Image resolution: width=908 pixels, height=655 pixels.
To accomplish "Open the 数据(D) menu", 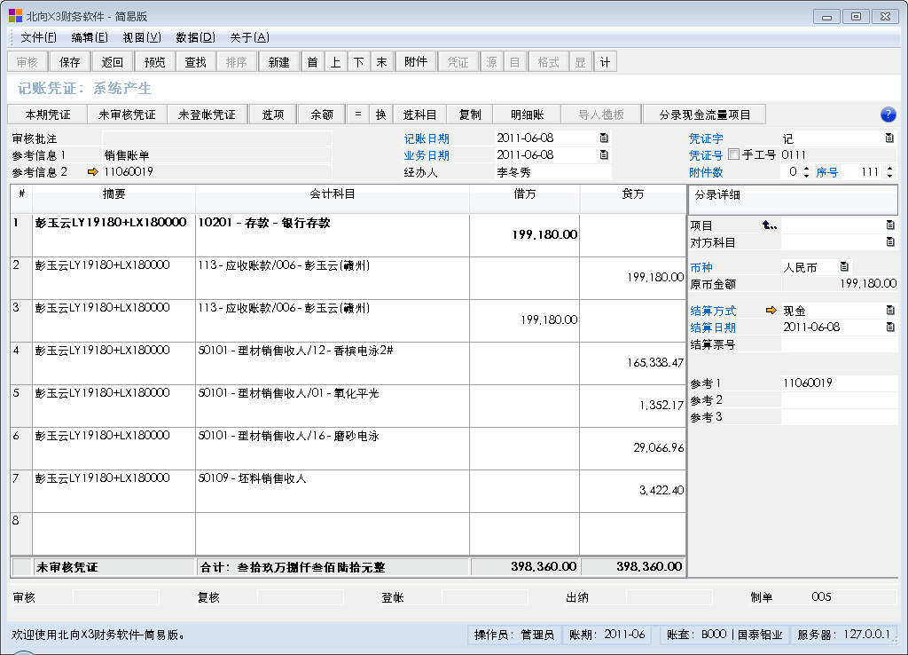I will point(196,37).
